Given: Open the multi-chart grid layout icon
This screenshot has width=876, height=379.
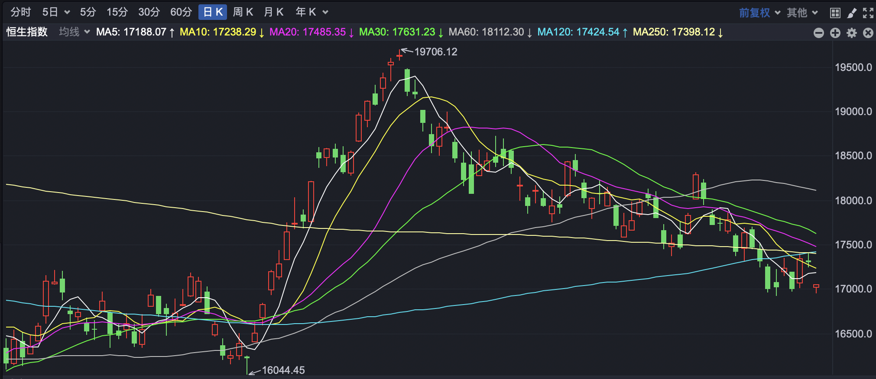Looking at the screenshot, I should [835, 13].
